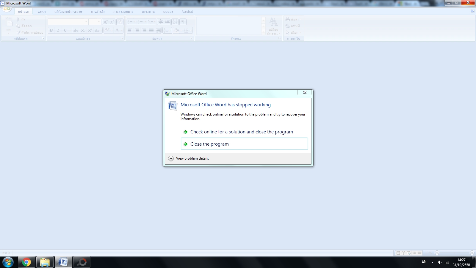Open the font name combo box
This screenshot has width=476, height=268.
click(x=68, y=22)
